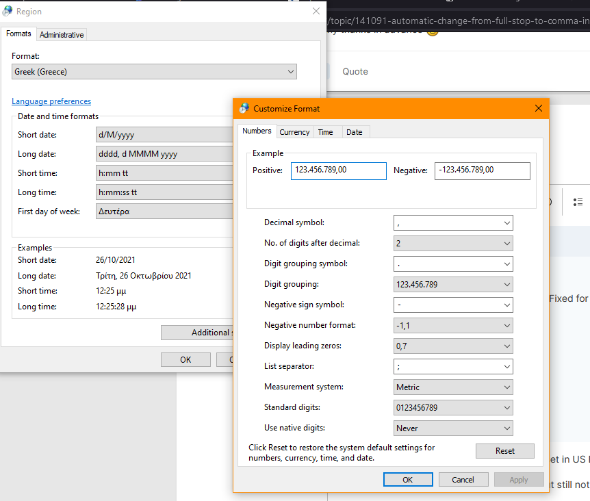Expand the Digit grouping dropdown

[453, 284]
